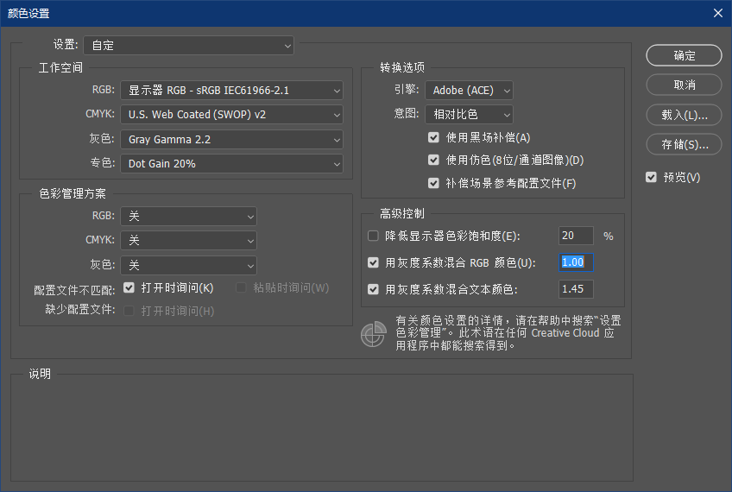732x492 pixels.
Task: Uncheck 配置文件不匹配 打开时询问 checkbox
Action: tap(129, 287)
